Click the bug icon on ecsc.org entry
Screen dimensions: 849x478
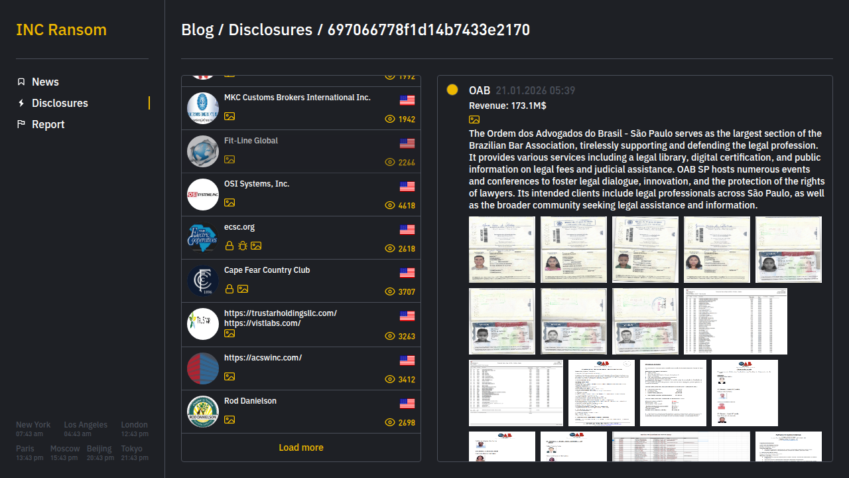coord(243,246)
